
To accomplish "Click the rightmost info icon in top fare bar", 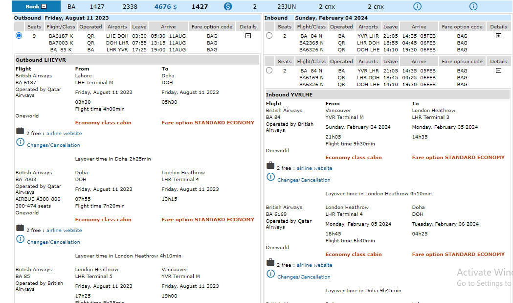I will [x=473, y=6].
